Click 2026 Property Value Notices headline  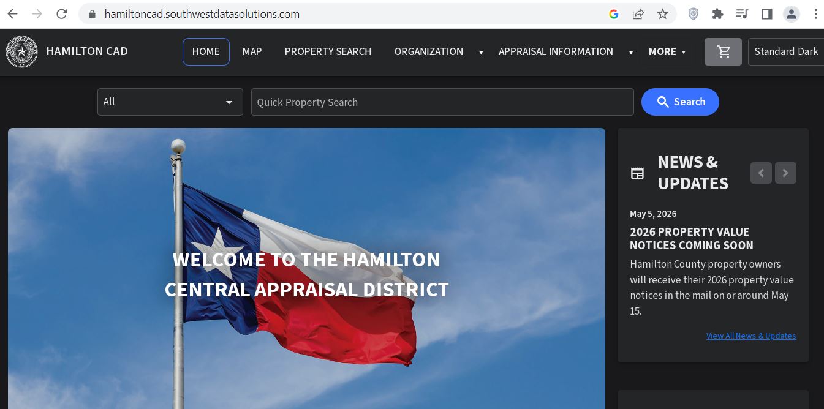[692, 239]
